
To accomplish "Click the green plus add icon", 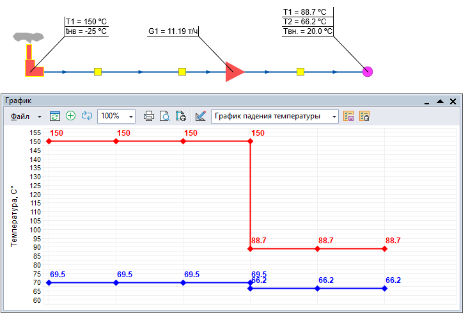I will coord(70,116).
